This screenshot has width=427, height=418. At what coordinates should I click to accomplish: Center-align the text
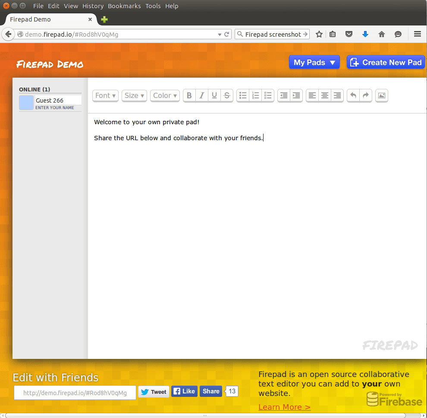[x=325, y=96]
